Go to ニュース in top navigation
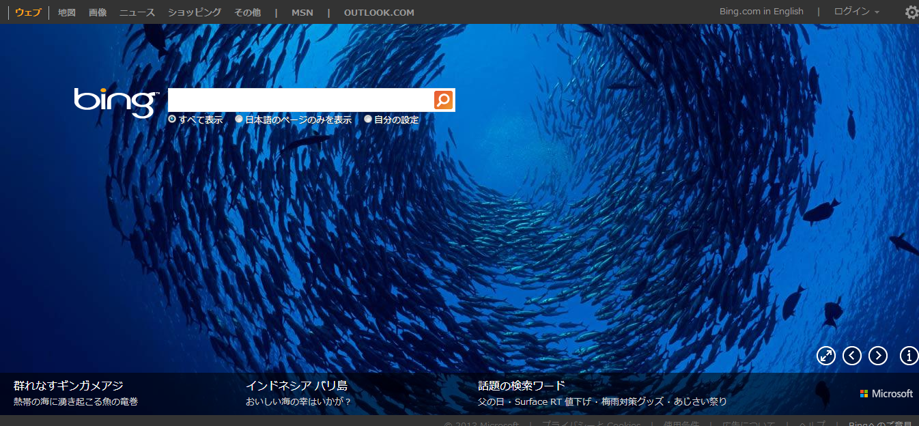The width and height of the screenshot is (919, 426). (137, 12)
